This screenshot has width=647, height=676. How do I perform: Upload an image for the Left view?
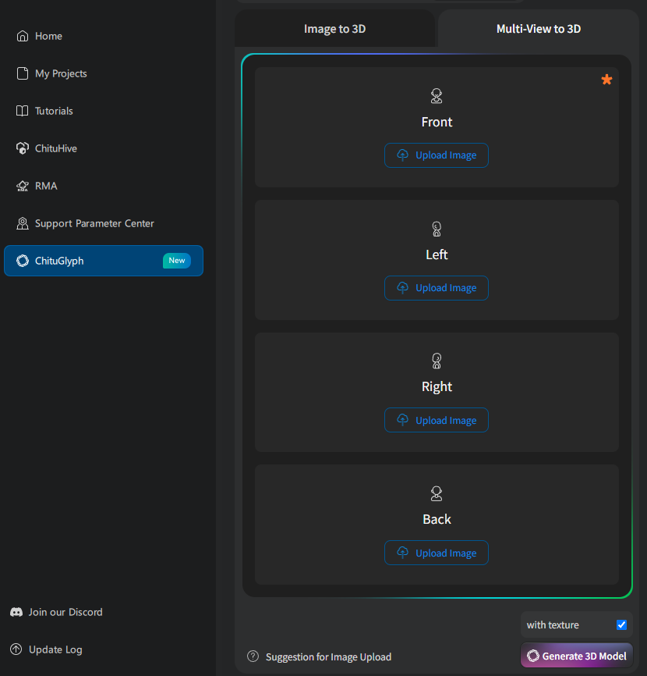coord(437,288)
